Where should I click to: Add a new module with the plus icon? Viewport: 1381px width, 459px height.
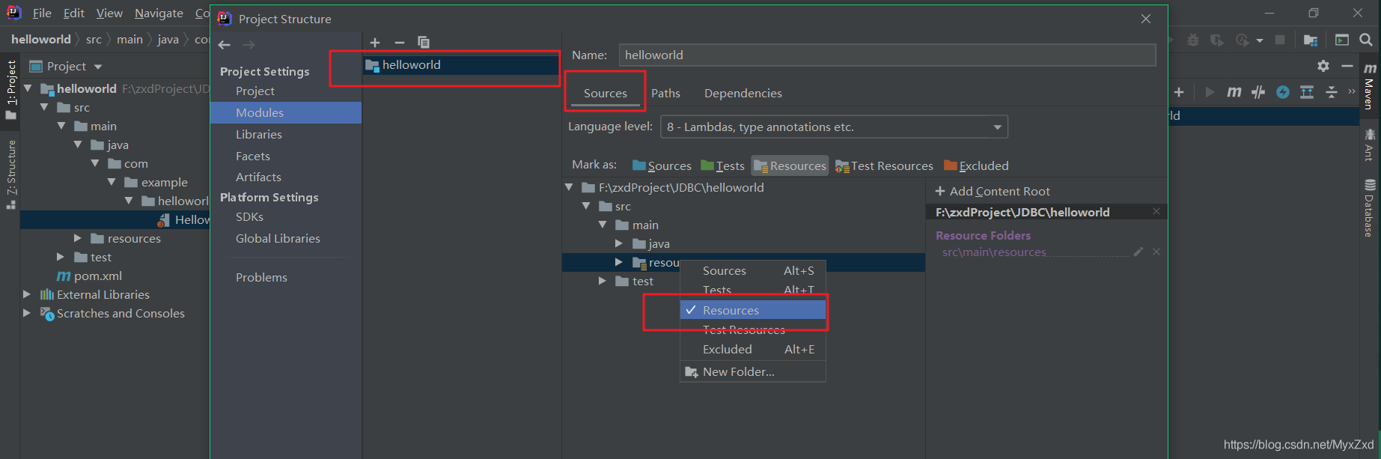pos(375,43)
